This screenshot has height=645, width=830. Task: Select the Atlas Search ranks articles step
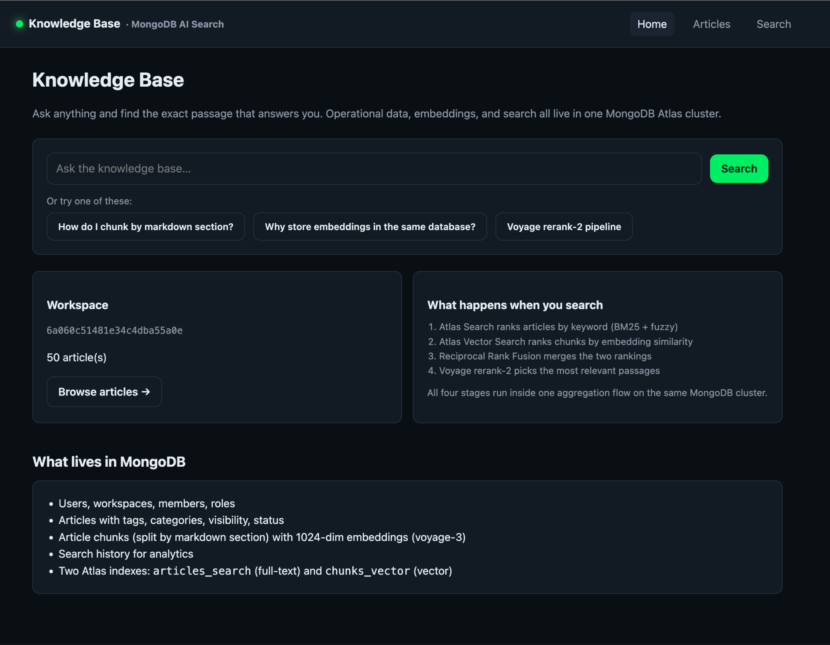coord(558,327)
